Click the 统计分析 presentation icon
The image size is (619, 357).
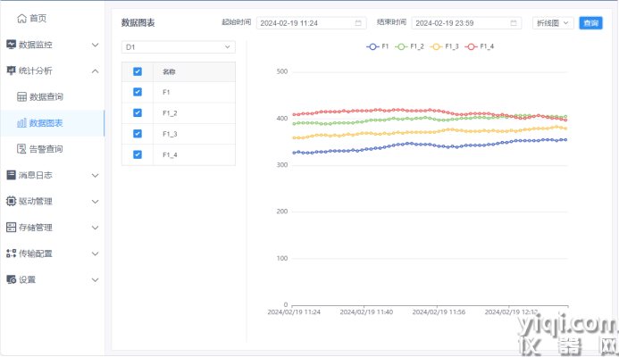tap(11, 71)
